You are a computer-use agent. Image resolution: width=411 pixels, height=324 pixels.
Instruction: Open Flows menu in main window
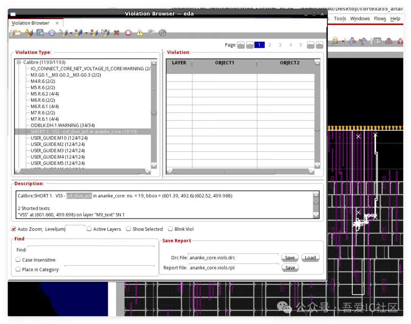pyautogui.click(x=380, y=19)
